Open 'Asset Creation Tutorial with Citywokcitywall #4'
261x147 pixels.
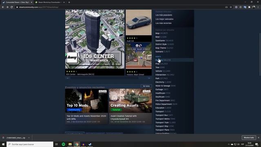(x=124, y=117)
